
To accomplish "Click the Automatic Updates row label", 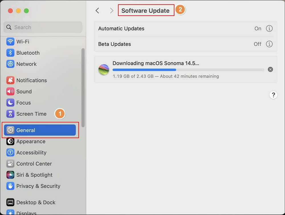I will [x=121, y=28].
